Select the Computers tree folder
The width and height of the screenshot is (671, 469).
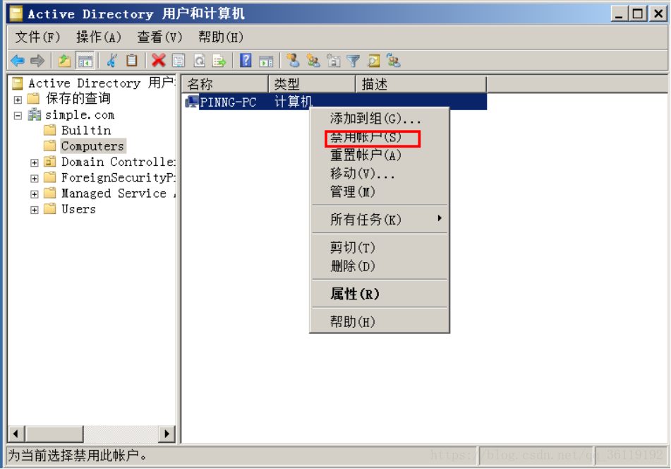(92, 146)
